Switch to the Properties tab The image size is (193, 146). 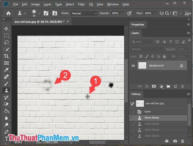pyautogui.click(x=138, y=24)
